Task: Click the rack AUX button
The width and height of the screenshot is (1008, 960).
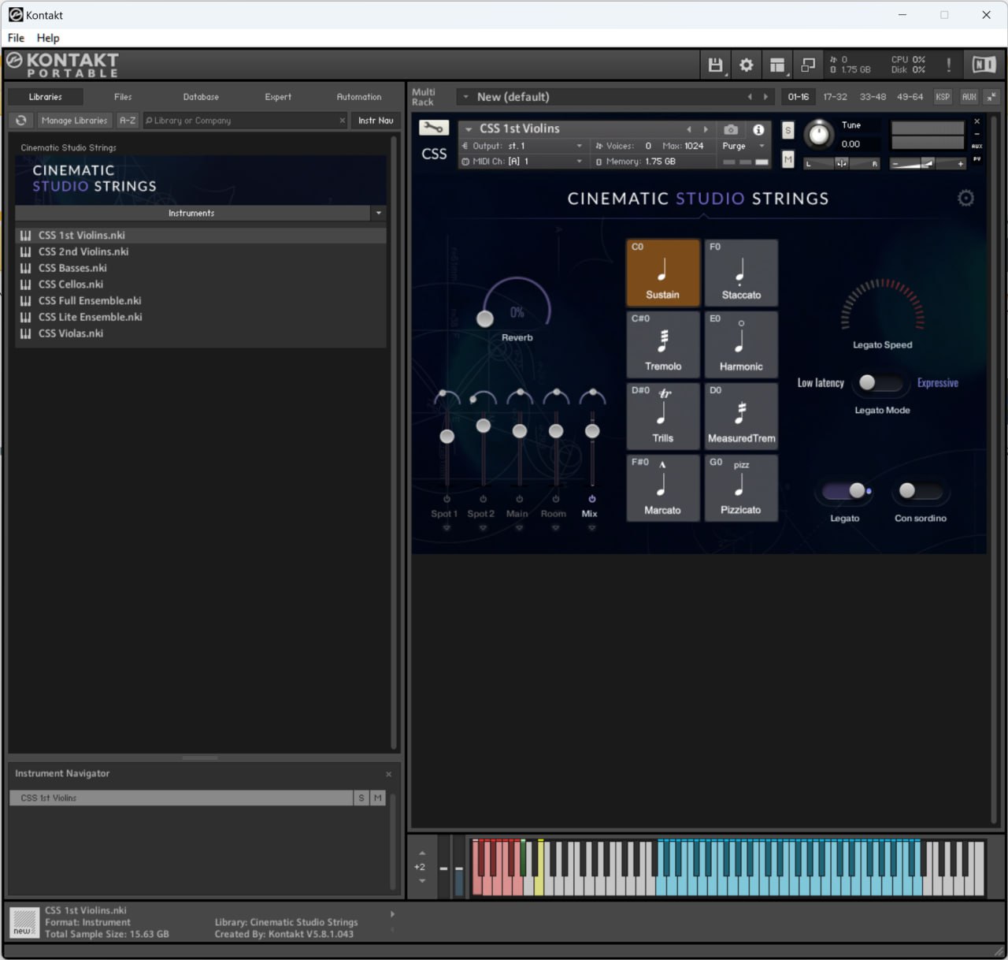Action: (x=969, y=97)
